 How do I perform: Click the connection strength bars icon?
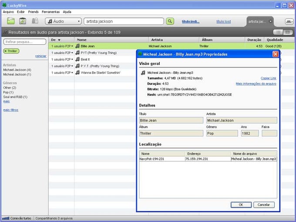(x=6, y=218)
